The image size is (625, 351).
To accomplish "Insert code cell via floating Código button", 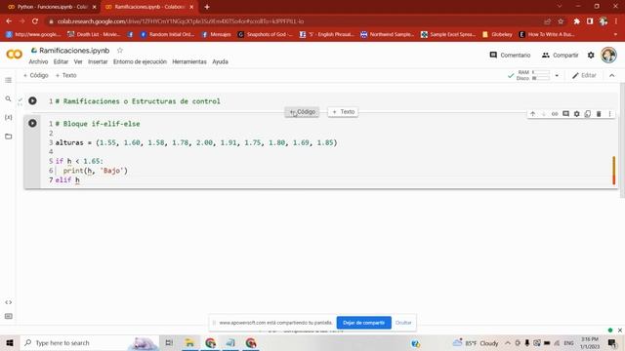I will (x=302, y=112).
